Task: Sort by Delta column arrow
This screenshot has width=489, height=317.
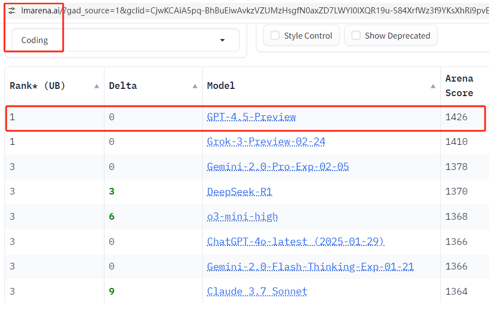Action: tap(195, 86)
